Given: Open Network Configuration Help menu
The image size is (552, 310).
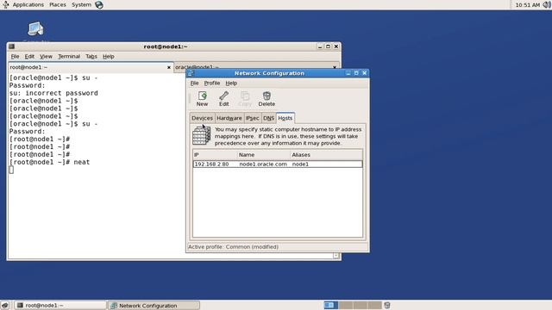Looking at the screenshot, I should point(231,83).
